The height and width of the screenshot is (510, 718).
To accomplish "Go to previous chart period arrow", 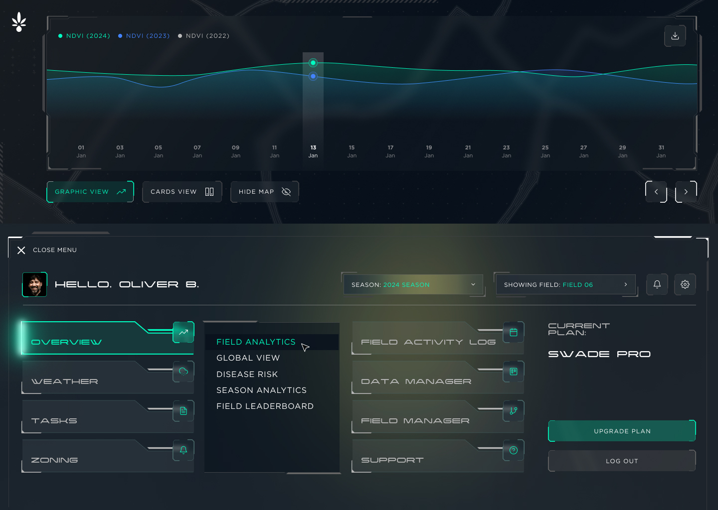I will [656, 192].
